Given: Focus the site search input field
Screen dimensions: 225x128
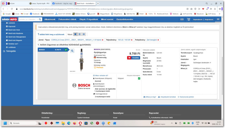Looking at the screenshot, I should (28, 19).
